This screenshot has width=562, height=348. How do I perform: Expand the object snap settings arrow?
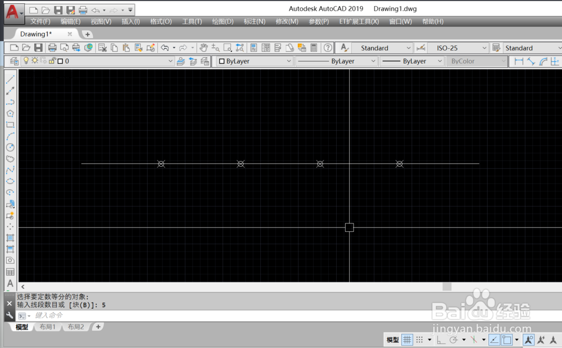click(x=517, y=340)
